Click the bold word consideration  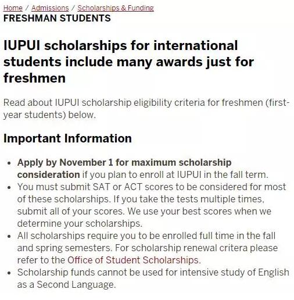point(48,174)
